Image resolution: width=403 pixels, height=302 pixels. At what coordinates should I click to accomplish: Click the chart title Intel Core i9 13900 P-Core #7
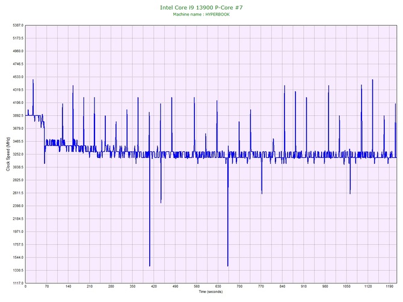tap(201, 7)
